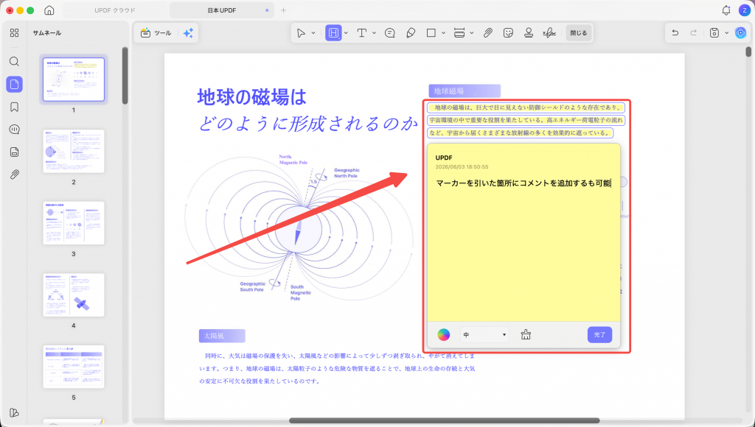The width and height of the screenshot is (755, 427).
Task: Select the Text comment tool
Action: pyautogui.click(x=361, y=32)
